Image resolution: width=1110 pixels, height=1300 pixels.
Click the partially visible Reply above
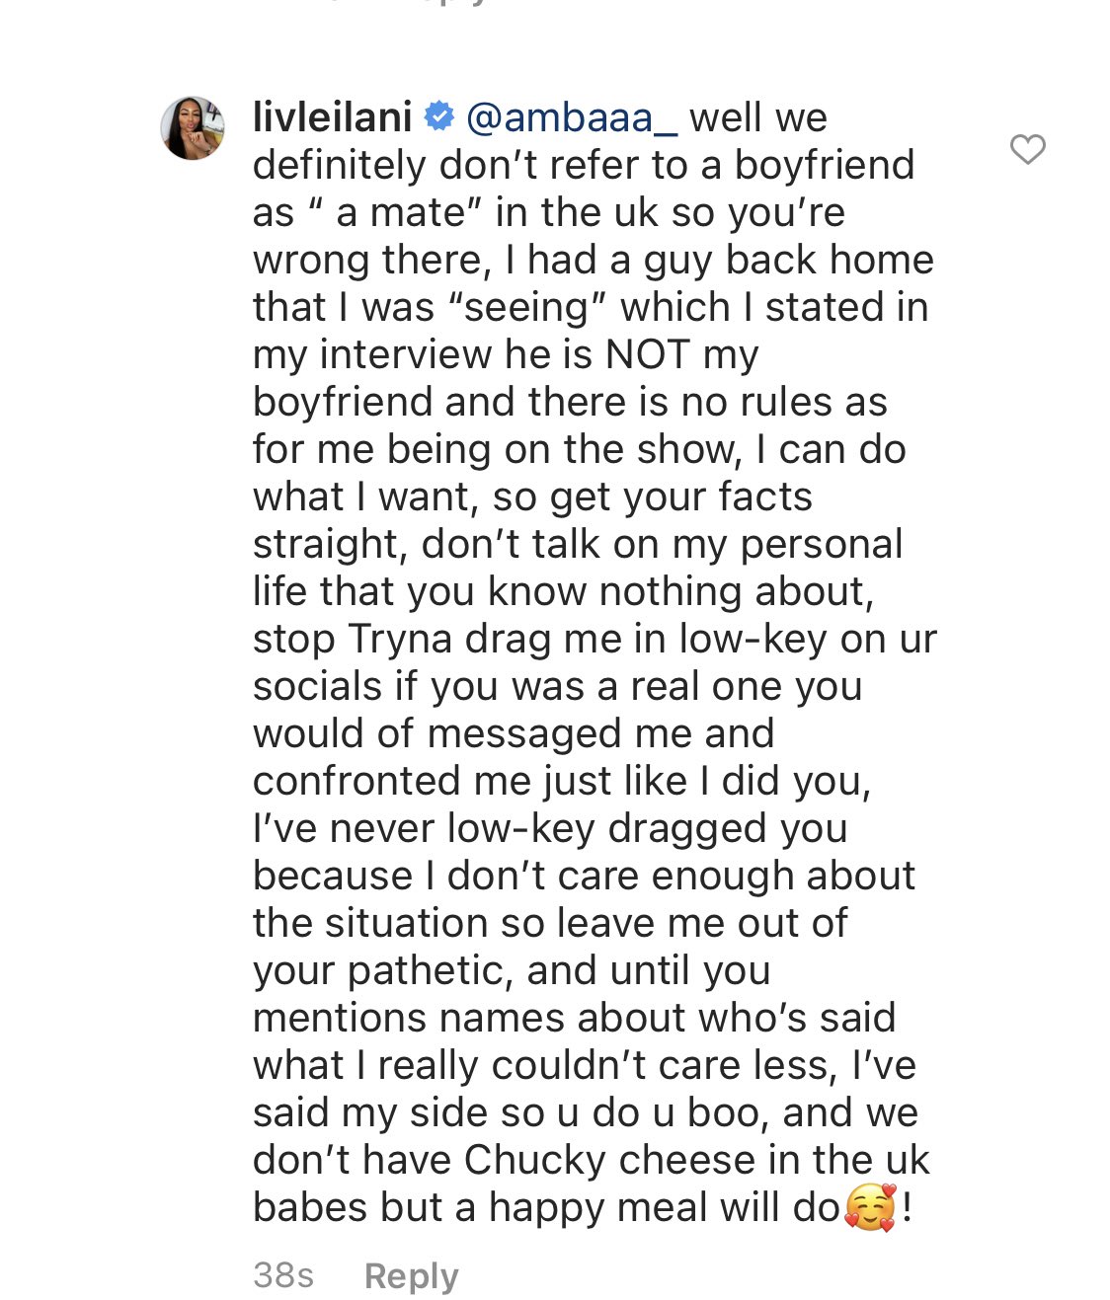449,3
